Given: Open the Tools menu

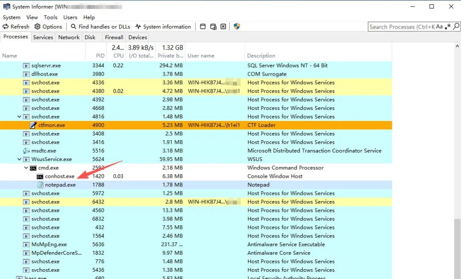Looking at the screenshot, I should (50, 17).
